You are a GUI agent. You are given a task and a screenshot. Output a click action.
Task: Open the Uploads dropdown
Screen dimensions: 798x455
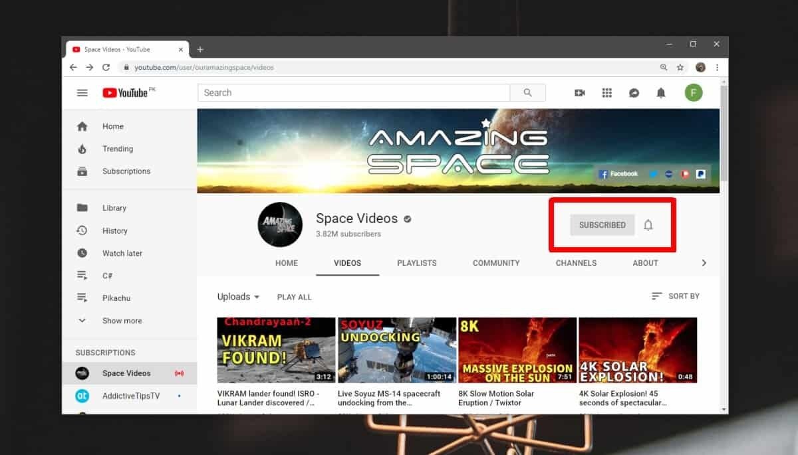coord(237,296)
